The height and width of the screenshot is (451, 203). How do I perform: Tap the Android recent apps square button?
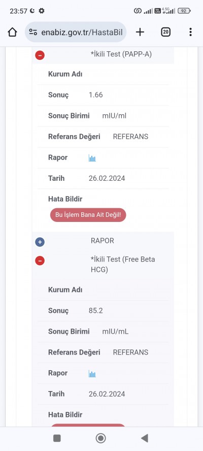(57, 438)
